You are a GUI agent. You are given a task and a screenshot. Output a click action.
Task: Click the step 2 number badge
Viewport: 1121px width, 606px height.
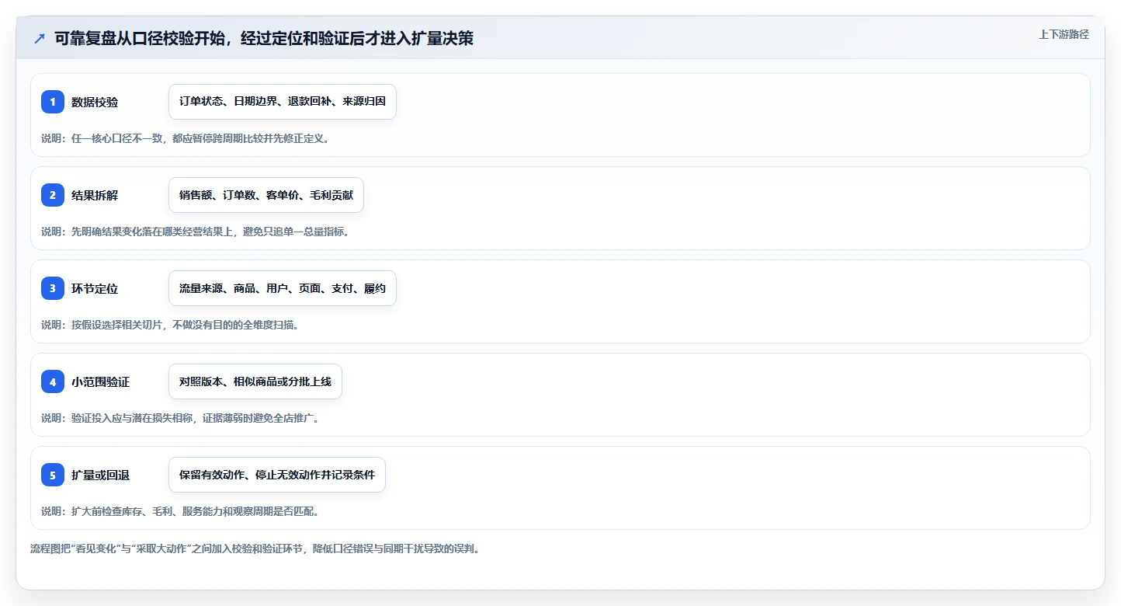pyautogui.click(x=53, y=195)
